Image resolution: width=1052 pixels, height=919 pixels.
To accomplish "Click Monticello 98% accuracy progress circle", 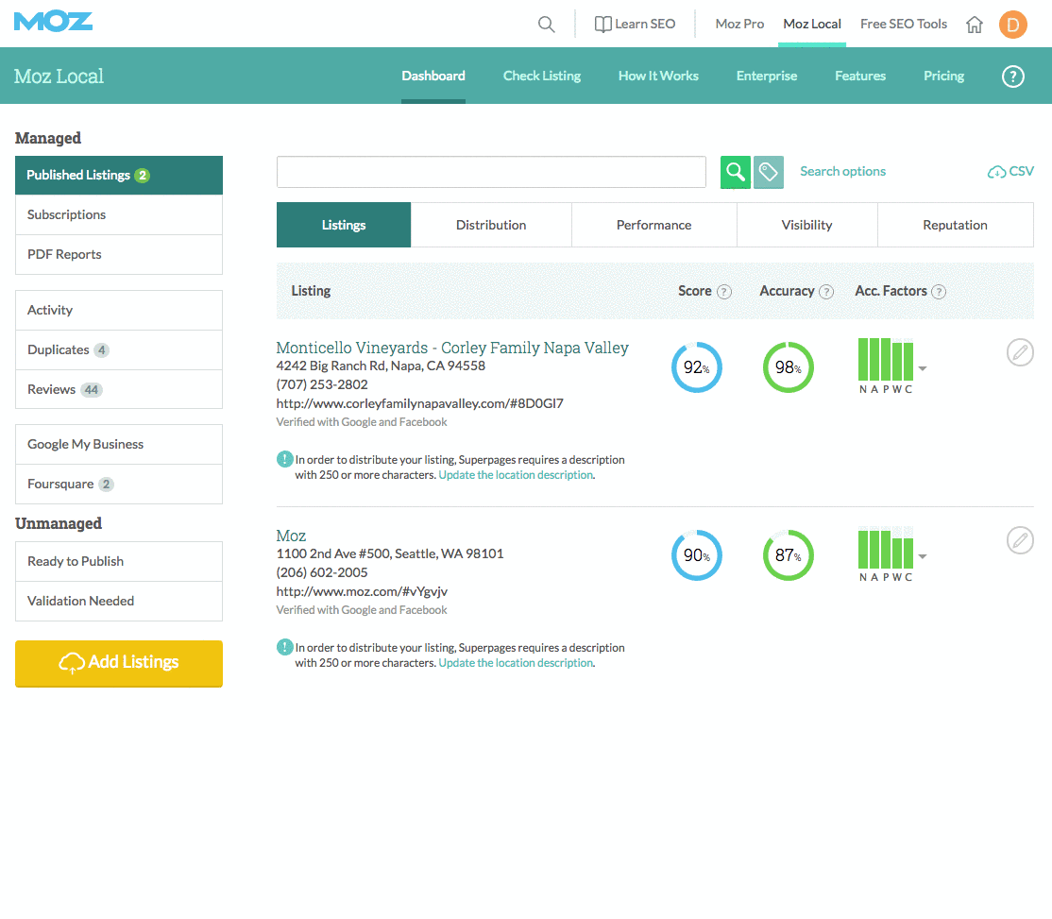I will tap(789, 367).
